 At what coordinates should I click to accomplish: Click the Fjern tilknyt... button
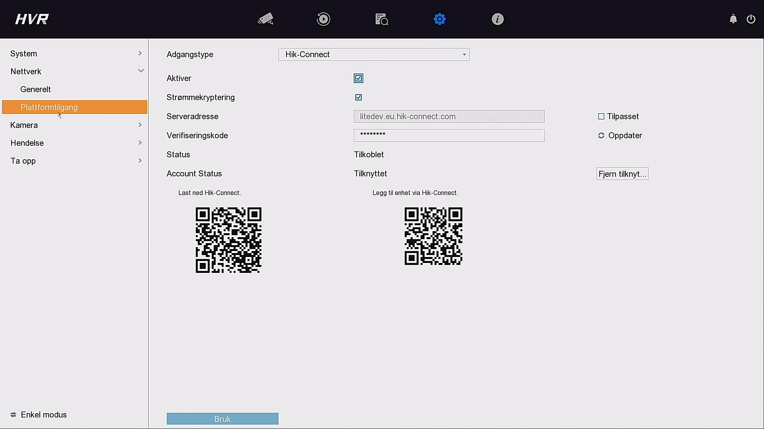[622, 174]
